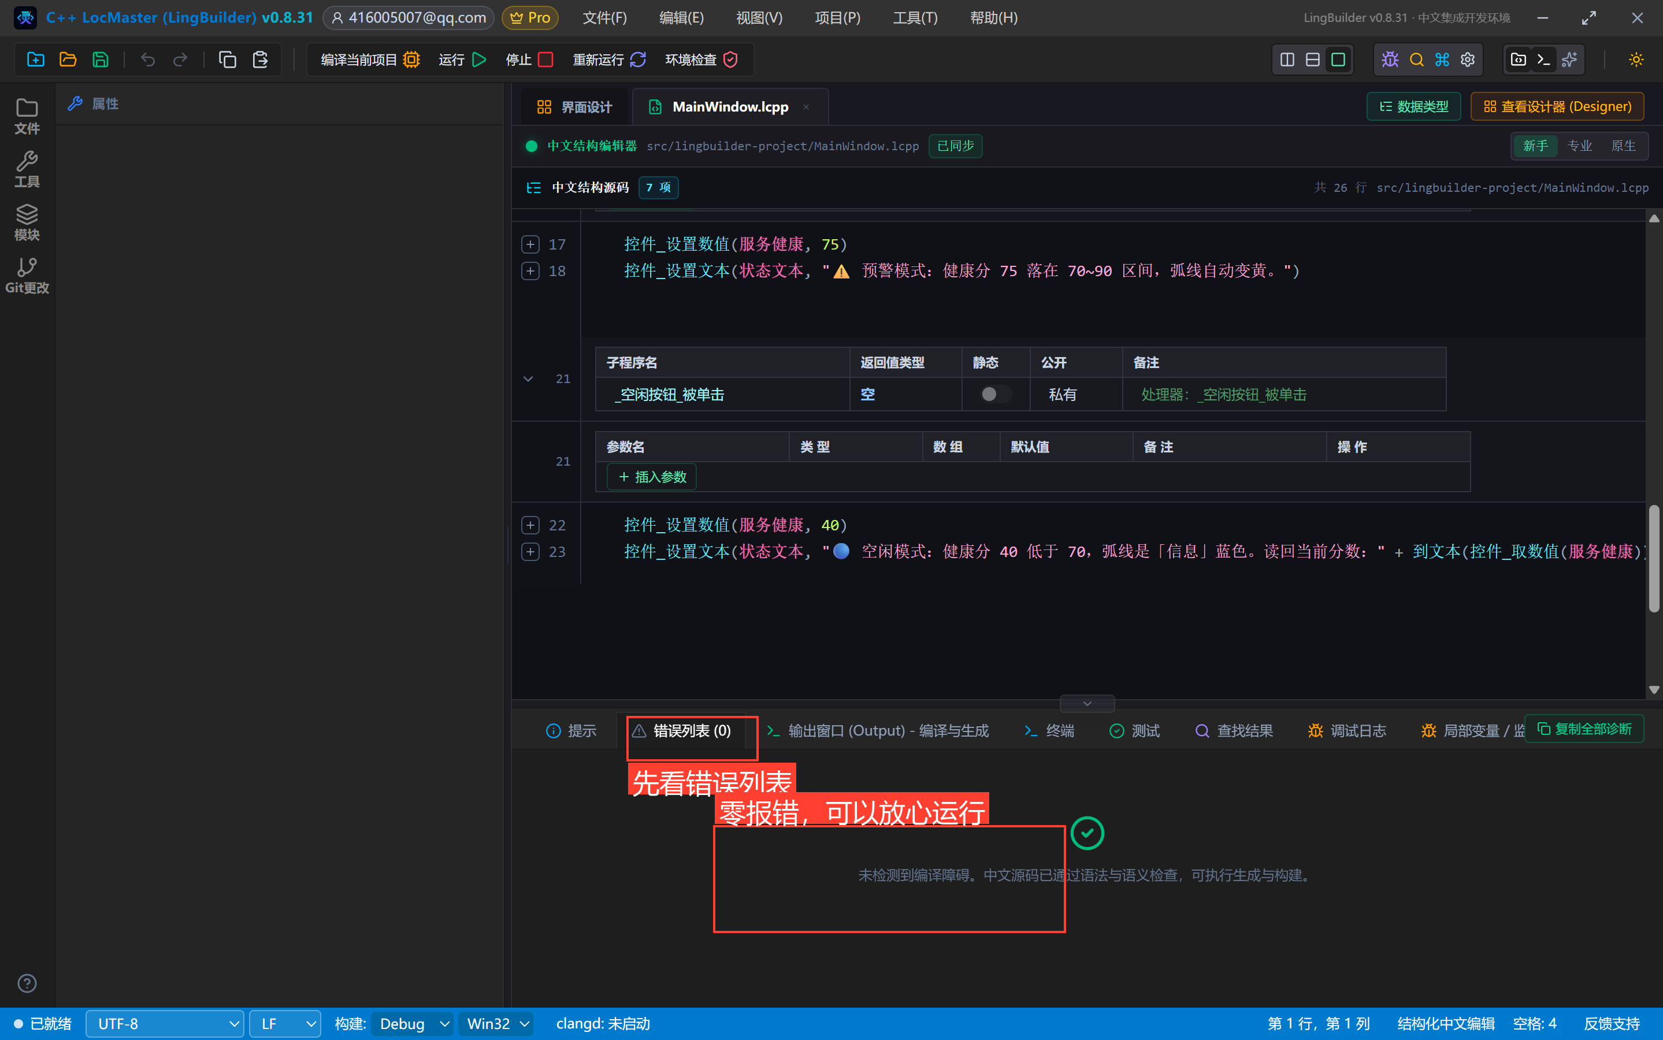This screenshot has height=1040, width=1663.
Task: Toggle the sun light theme icon
Action: (x=1636, y=60)
